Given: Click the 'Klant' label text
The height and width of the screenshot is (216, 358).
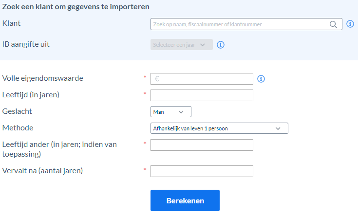Looking at the screenshot, I should click(11, 23).
